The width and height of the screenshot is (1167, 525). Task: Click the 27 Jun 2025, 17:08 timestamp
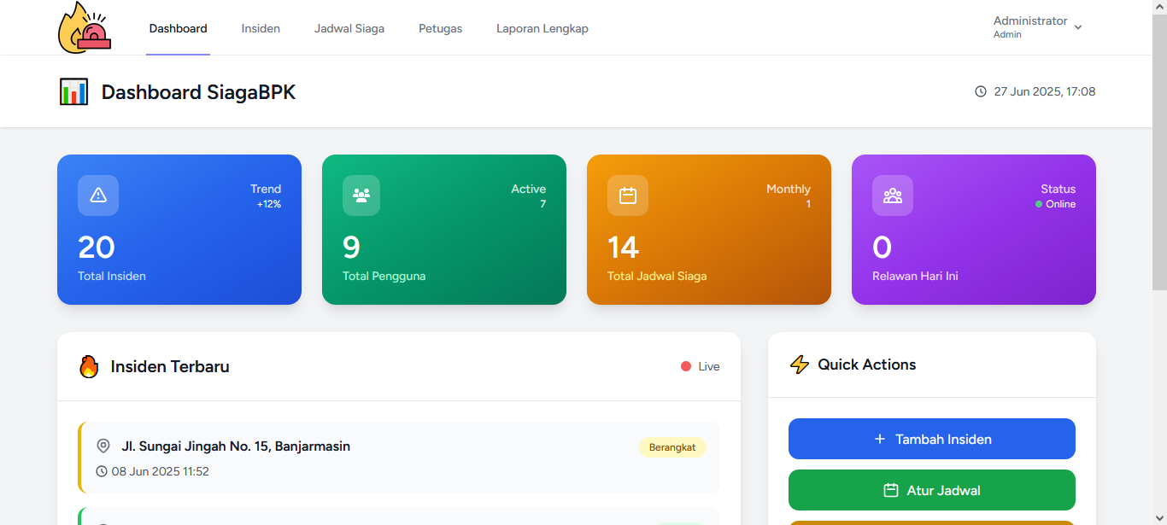[1045, 91]
